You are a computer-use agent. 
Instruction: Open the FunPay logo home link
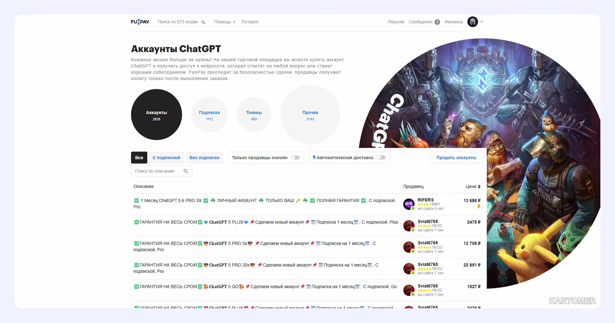[x=140, y=22]
